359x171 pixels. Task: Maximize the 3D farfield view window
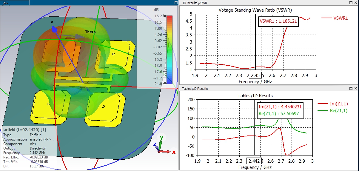[x=176, y=3]
